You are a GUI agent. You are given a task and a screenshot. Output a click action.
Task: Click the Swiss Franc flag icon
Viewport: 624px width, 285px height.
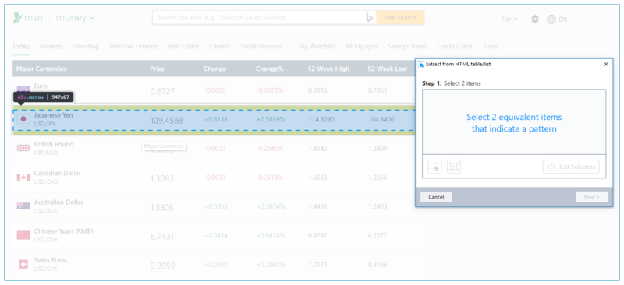point(23,264)
